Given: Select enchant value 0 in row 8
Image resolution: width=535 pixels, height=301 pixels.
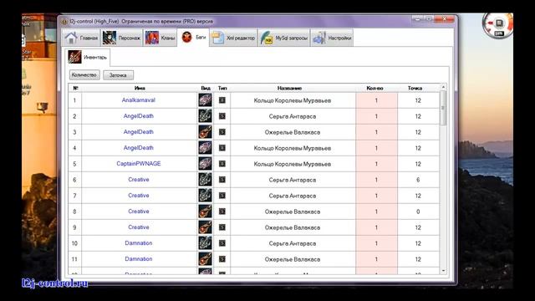Looking at the screenshot, I should point(418,212).
